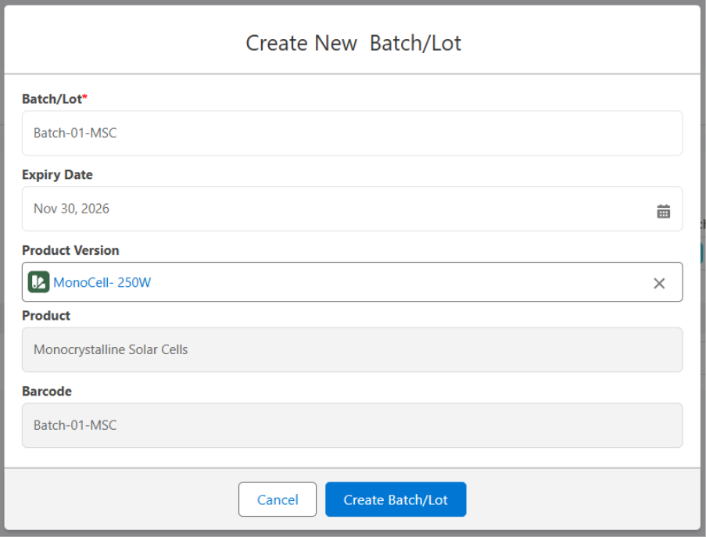Click the Barcode field label
706x537 pixels.
(x=47, y=391)
